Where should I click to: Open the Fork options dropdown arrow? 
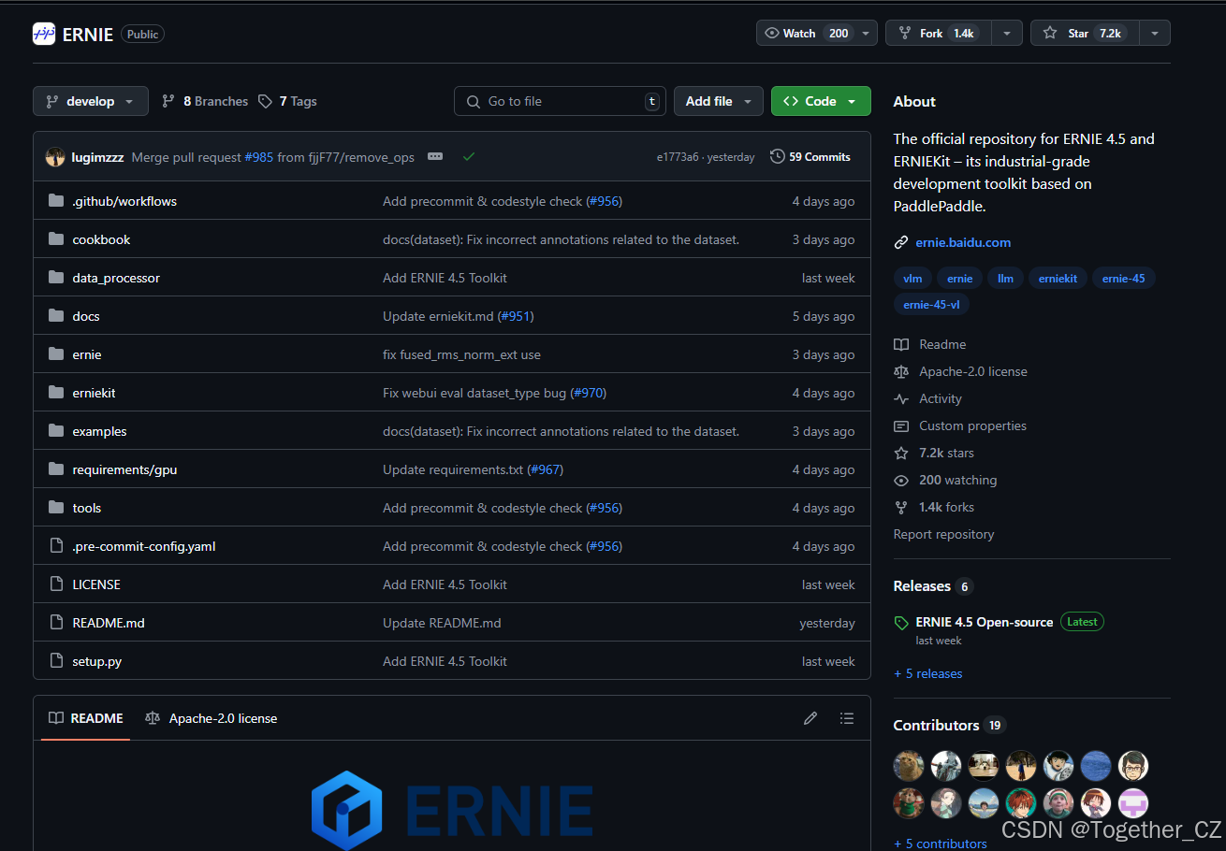pos(1007,33)
